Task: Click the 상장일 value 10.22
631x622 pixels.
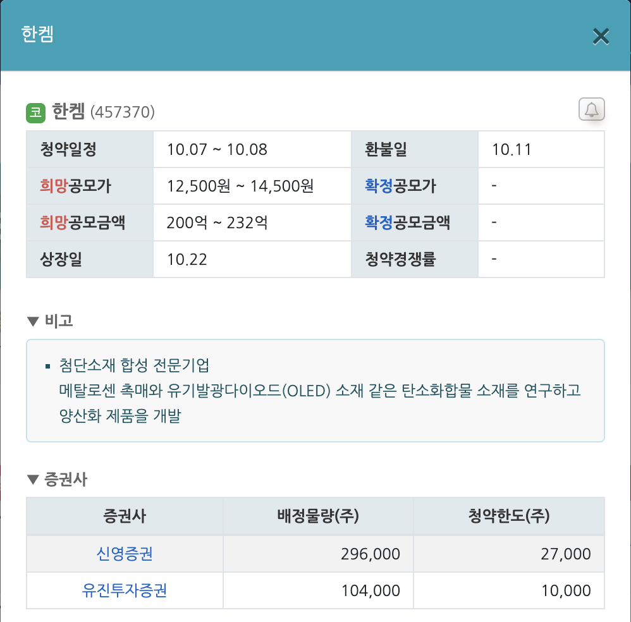Action: tap(187, 260)
